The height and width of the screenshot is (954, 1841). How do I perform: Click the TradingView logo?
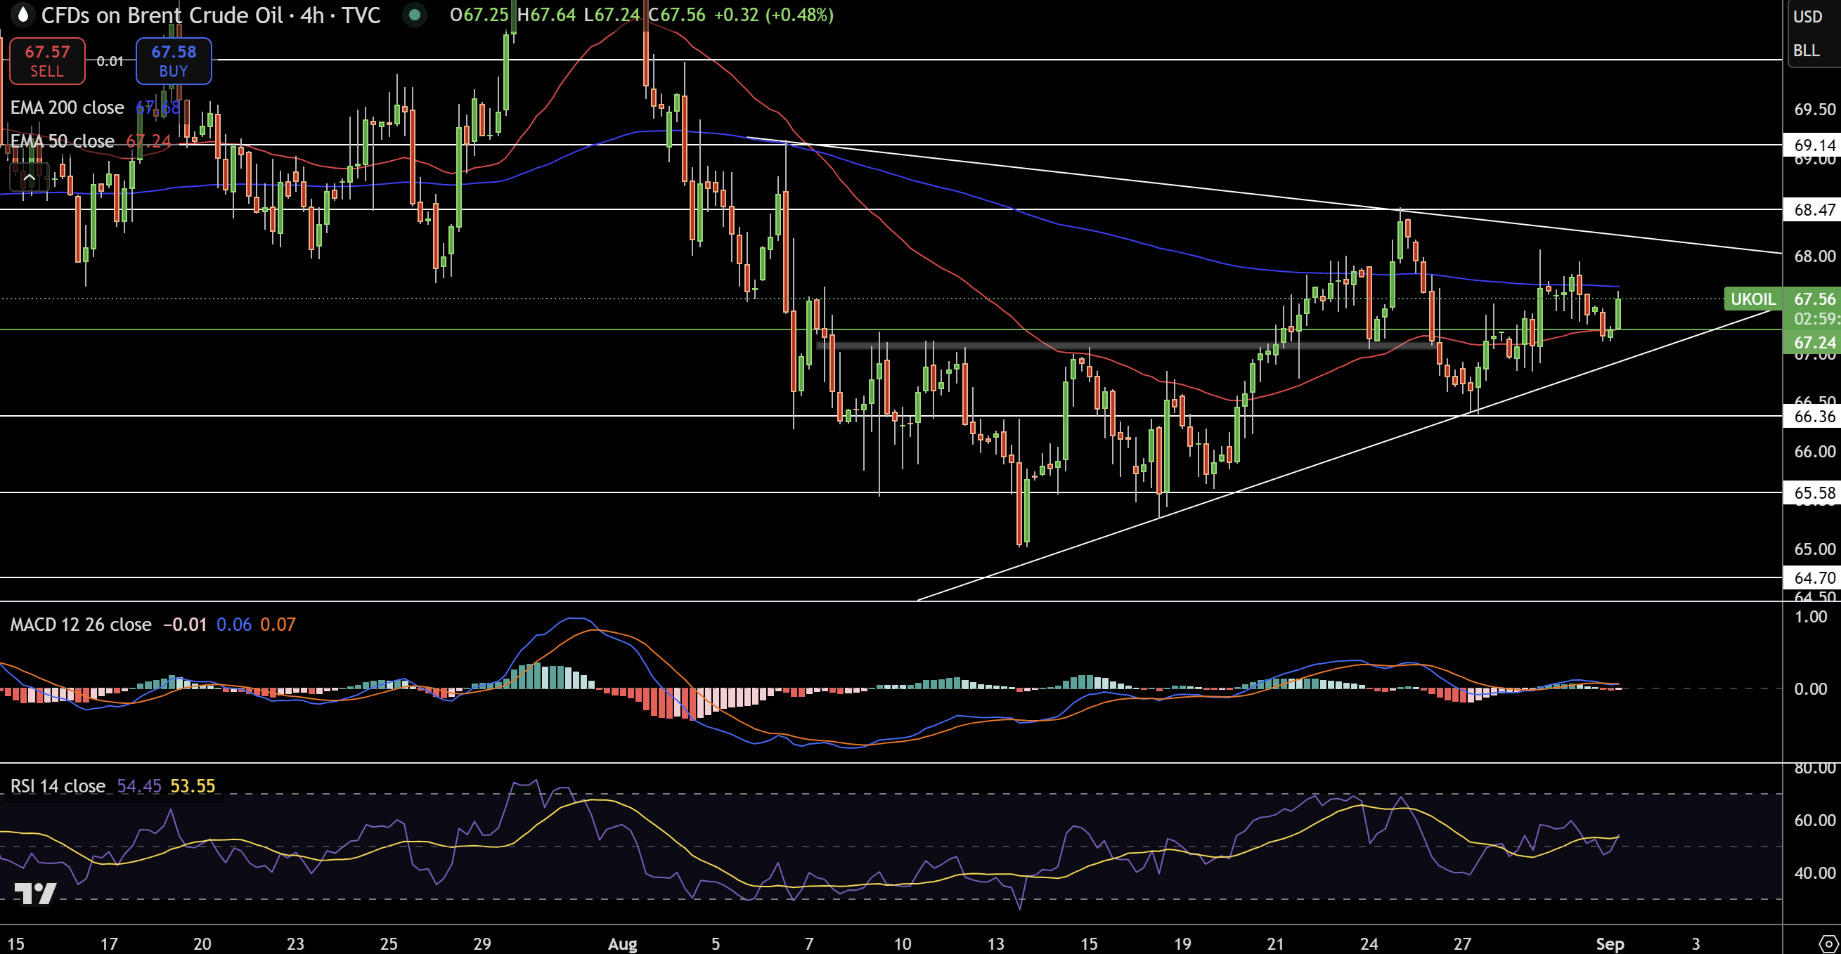[x=36, y=894]
